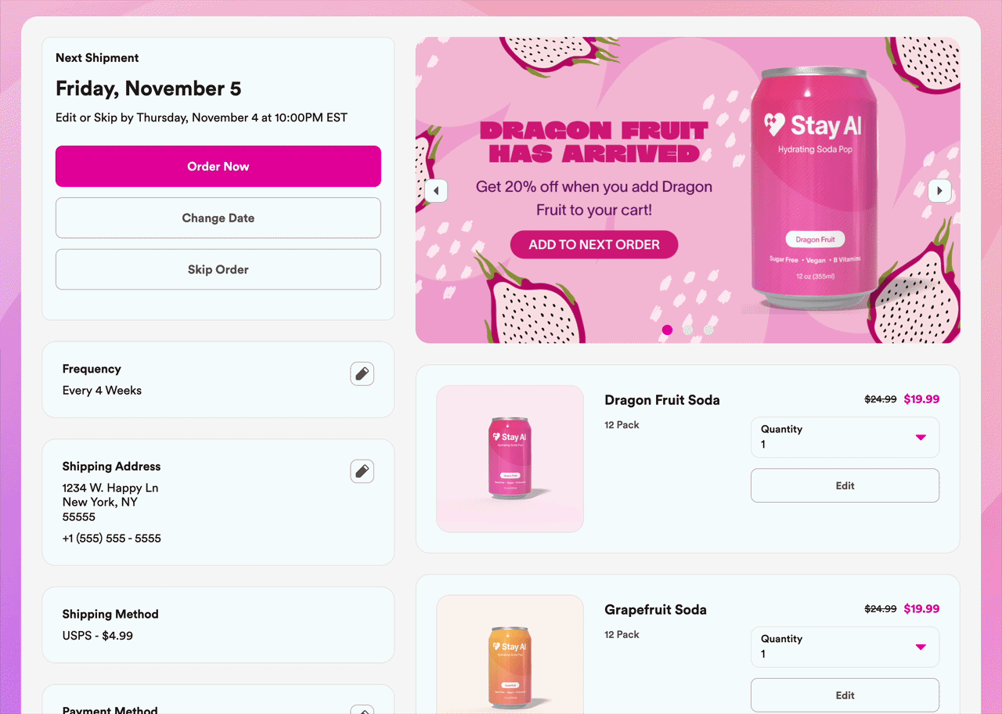Image resolution: width=1002 pixels, height=714 pixels.
Task: Edit shipping address with the pencil icon
Action: (x=362, y=471)
